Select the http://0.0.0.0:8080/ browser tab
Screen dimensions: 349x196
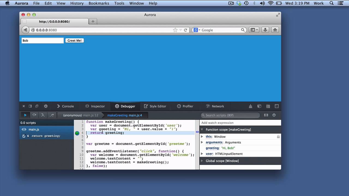55,22
